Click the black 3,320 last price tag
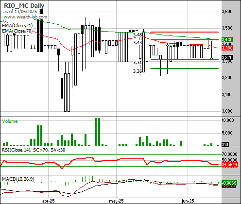Viewport: 241px width, 204px height. point(227,58)
